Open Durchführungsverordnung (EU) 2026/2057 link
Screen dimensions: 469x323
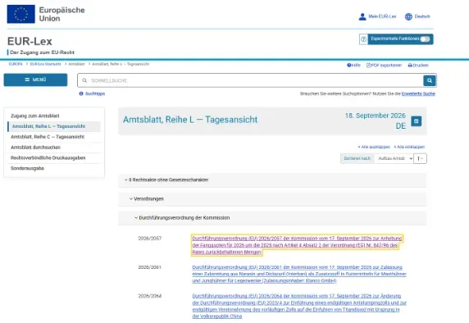(x=297, y=245)
